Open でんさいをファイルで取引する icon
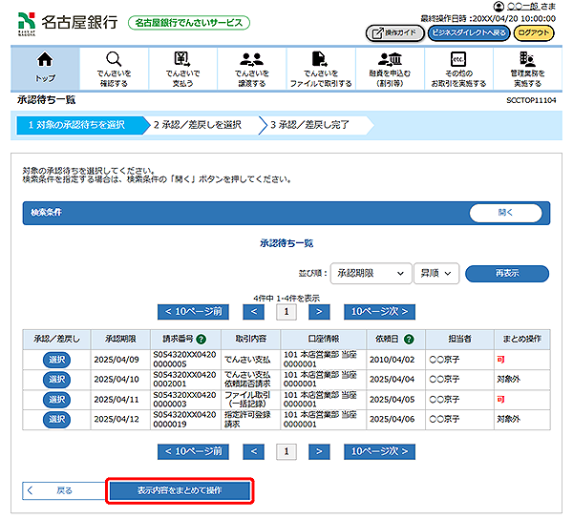Viewport: 573px width, 519px height. [320, 59]
